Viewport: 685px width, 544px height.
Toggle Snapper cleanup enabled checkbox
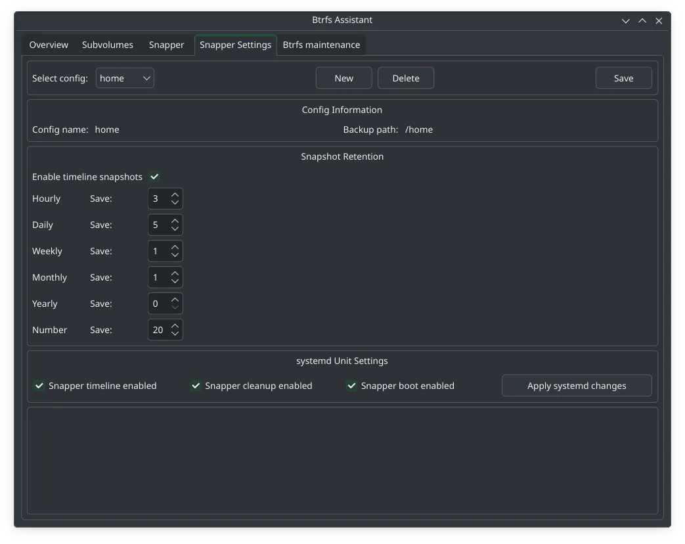196,386
